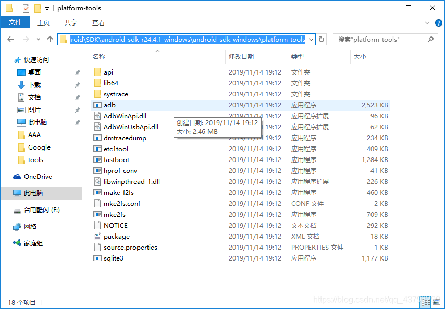Open the 共享 ribbon tab
This screenshot has height=309, width=445.
pyautogui.click(x=71, y=23)
